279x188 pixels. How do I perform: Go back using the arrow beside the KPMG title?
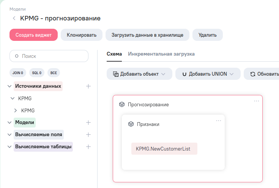[14, 18]
